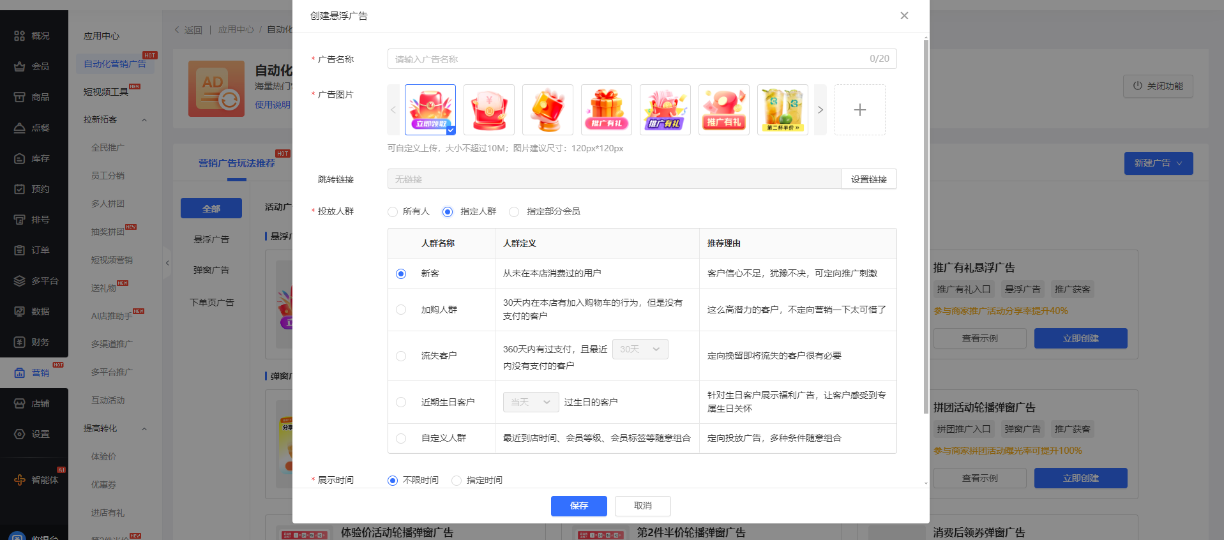1224x540 pixels.
Task: Open the 30天 days dropdown
Action: [640, 349]
